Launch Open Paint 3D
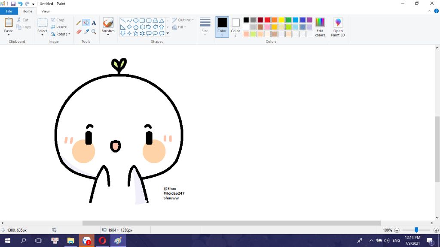Image resolution: width=440 pixels, height=247 pixels. tap(338, 27)
